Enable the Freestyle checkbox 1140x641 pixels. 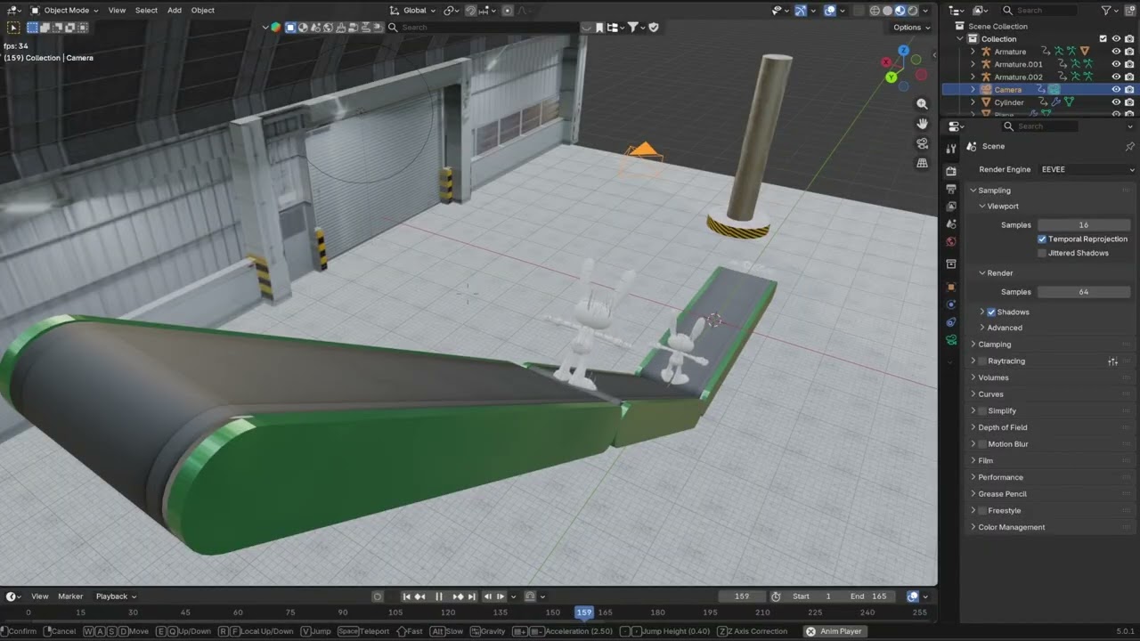(x=982, y=511)
